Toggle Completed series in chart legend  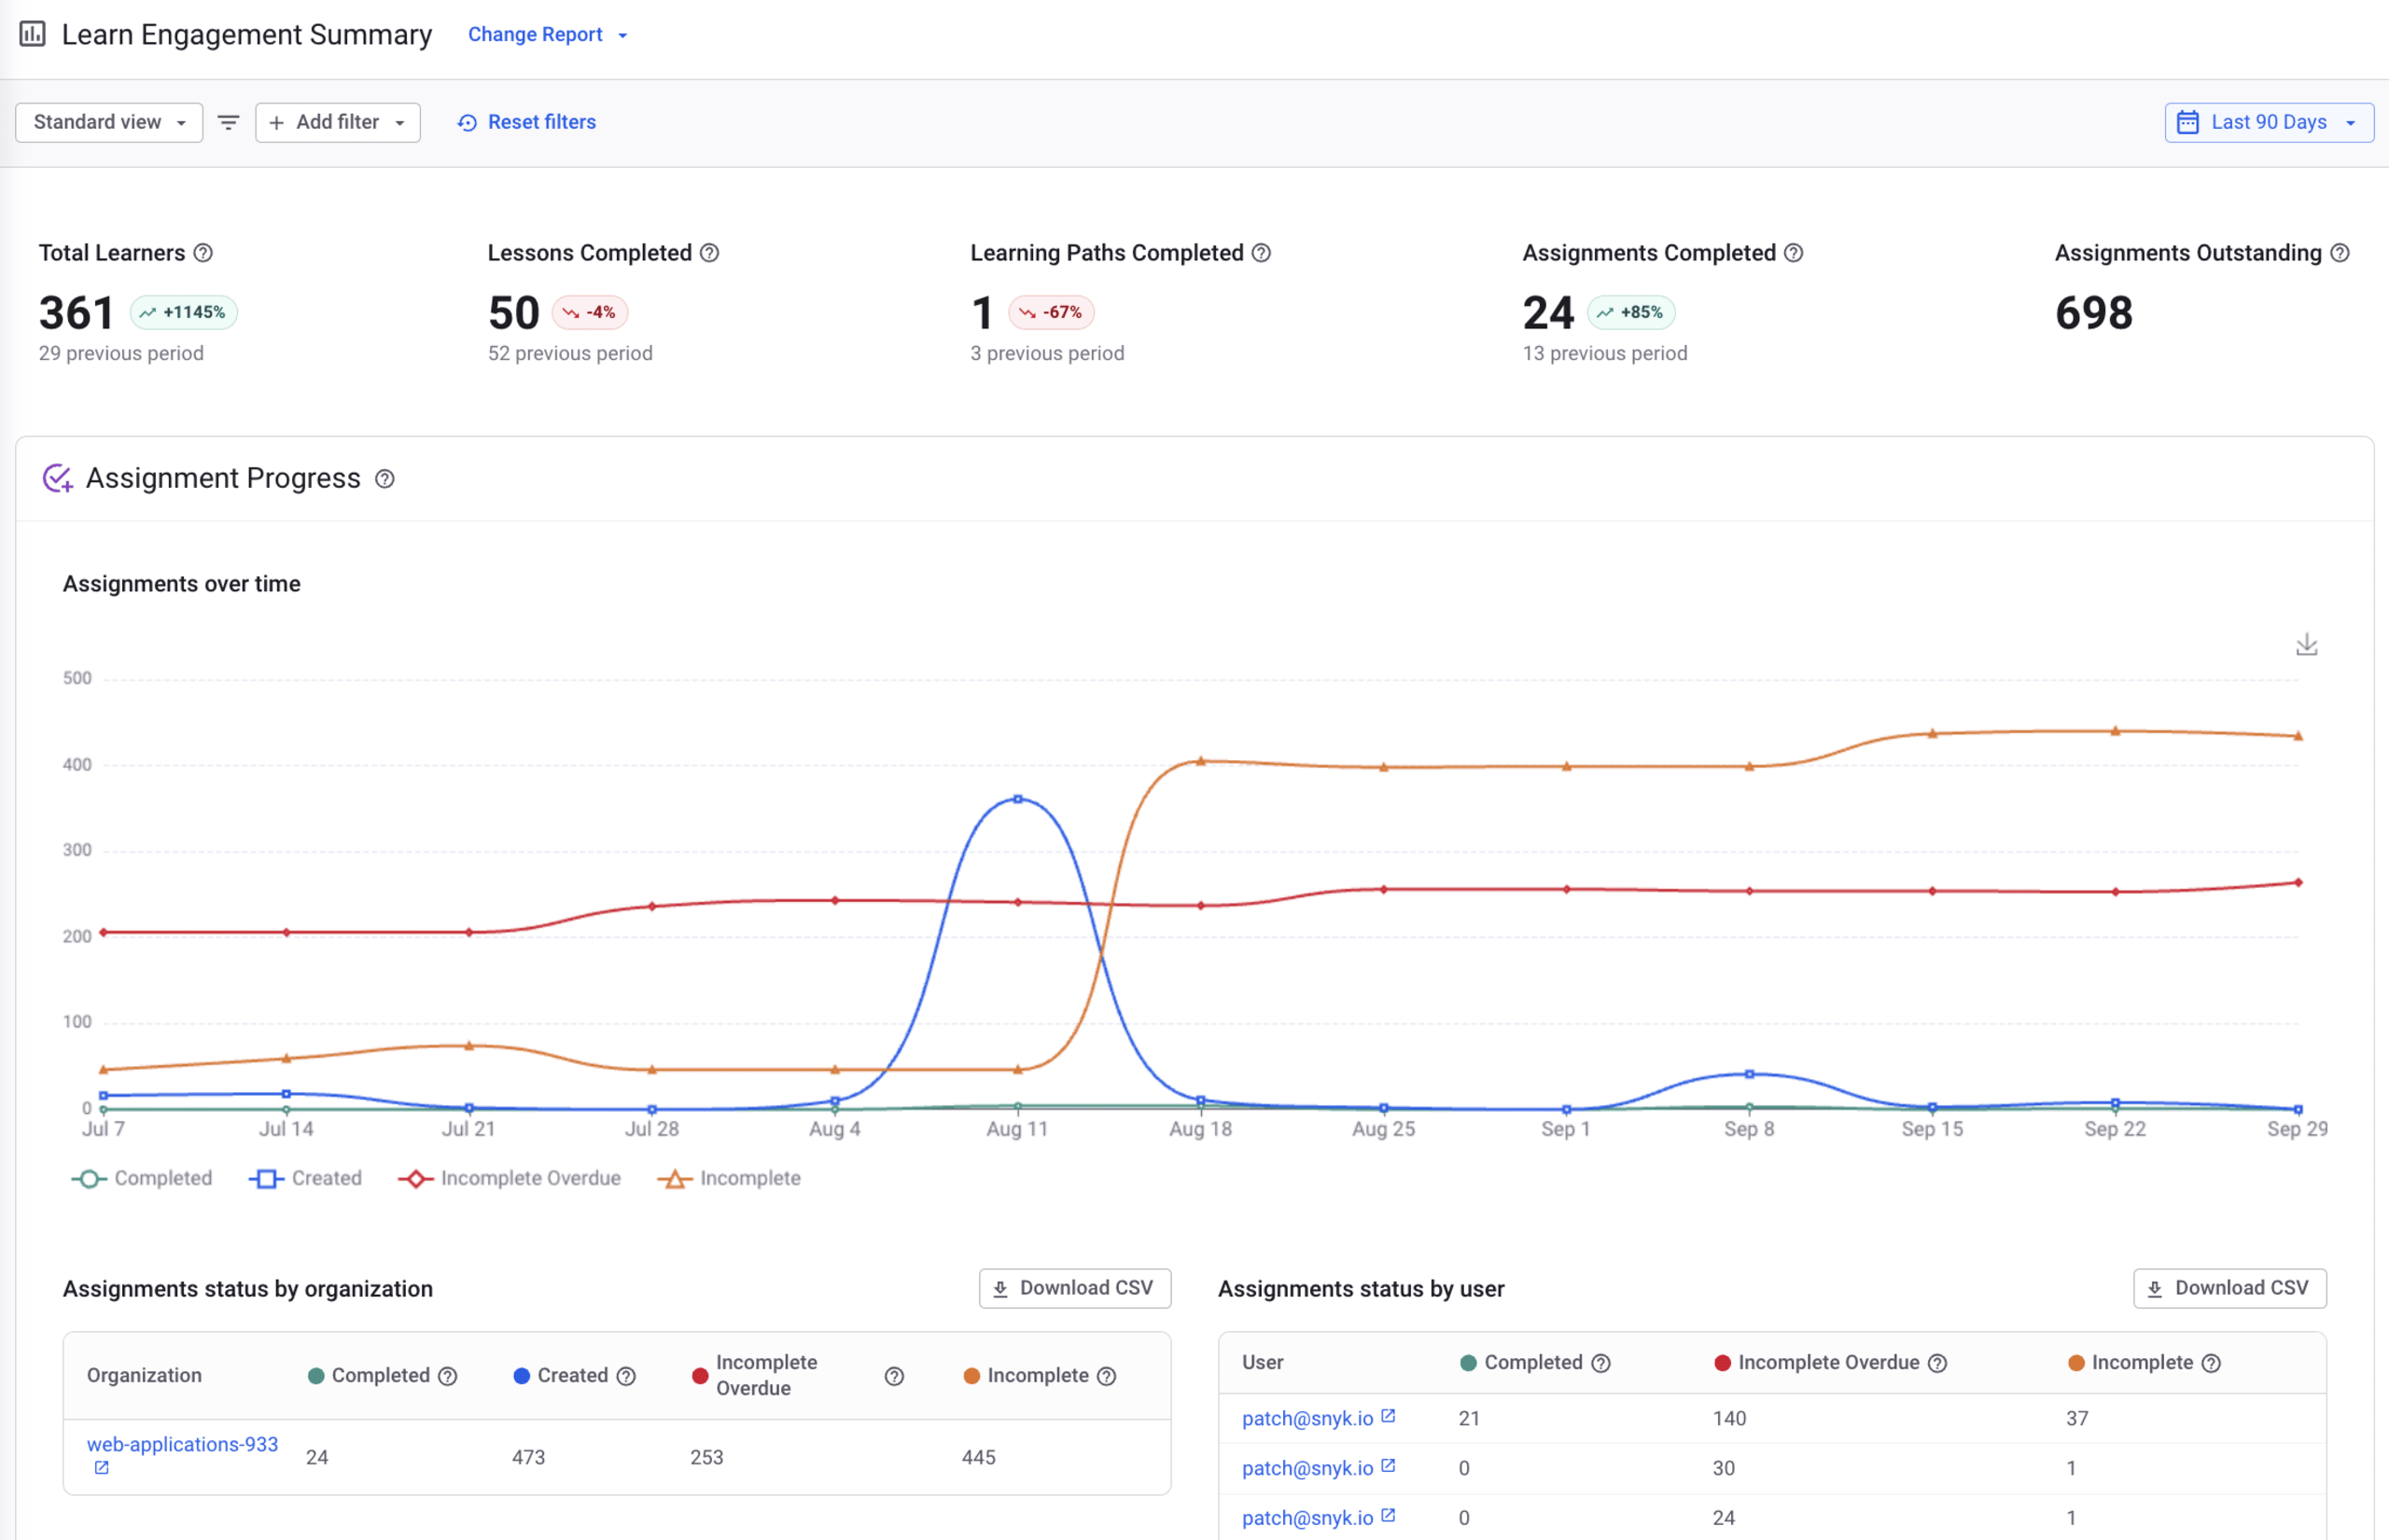142,1178
